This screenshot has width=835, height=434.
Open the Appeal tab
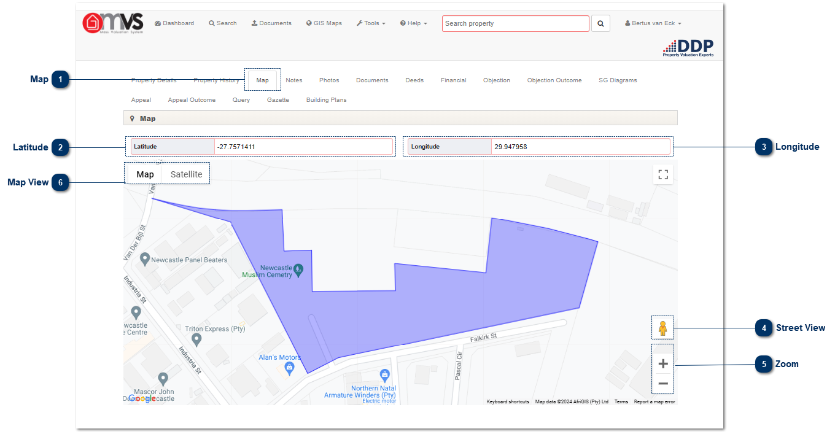pyautogui.click(x=141, y=100)
